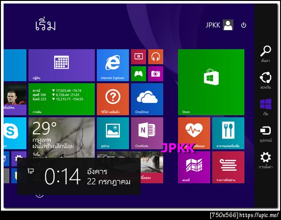Open the Reading List tile
The width and height of the screenshot is (281, 220).
[x=228, y=167]
